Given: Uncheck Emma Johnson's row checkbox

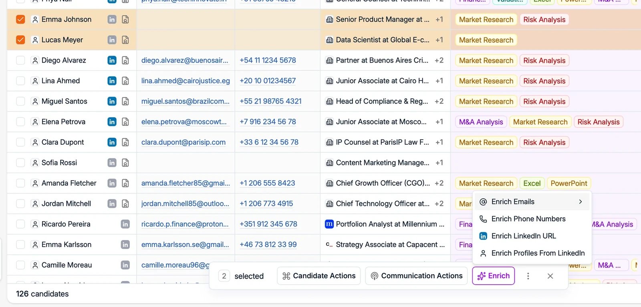Looking at the screenshot, I should [20, 19].
